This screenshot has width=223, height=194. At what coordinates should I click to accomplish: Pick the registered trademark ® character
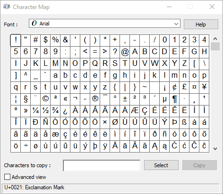[95, 99]
